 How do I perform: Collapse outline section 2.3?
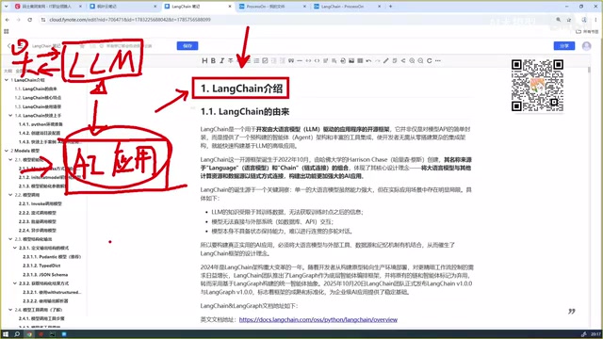tap(10, 239)
